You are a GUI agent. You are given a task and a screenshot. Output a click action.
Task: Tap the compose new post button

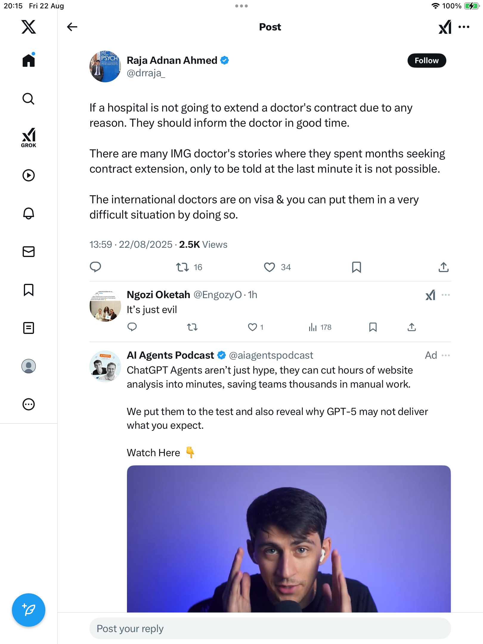[29, 610]
